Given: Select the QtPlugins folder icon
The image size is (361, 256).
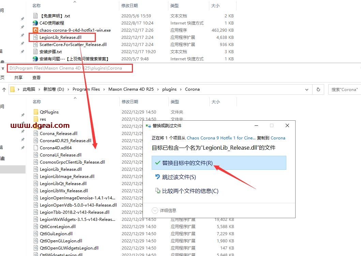Looking at the screenshot, I should (x=36, y=112).
